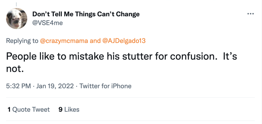Show the 9 Likes list
This screenshot has width=262, height=124.
click(69, 109)
